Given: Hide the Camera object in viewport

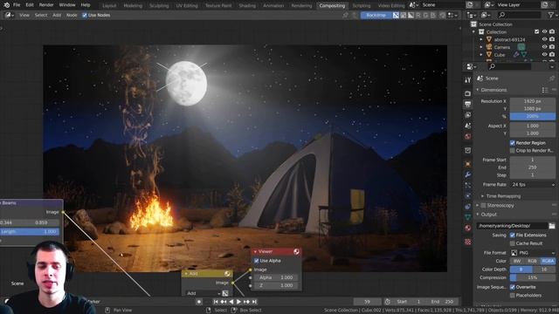Looking at the screenshot, I should (x=544, y=47).
